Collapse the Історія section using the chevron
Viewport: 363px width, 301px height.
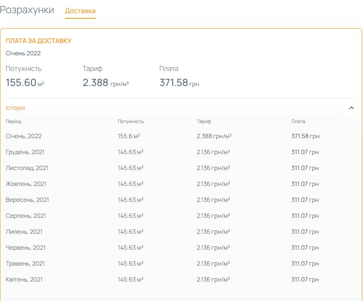click(351, 108)
